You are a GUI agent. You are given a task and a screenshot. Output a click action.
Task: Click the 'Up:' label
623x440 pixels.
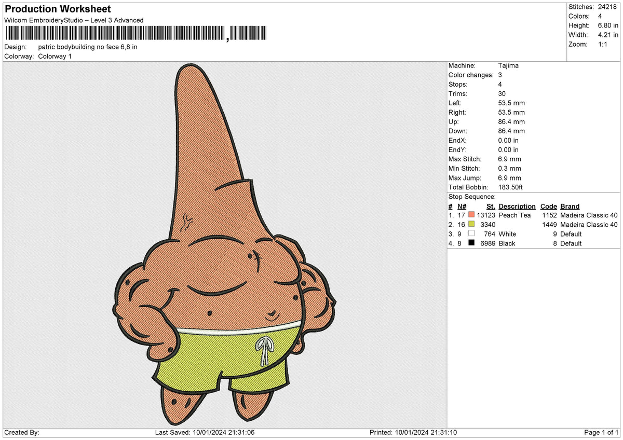click(454, 121)
